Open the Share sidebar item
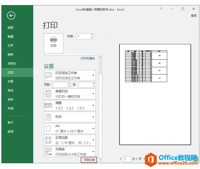200x169 pixels. pyautogui.click(x=10, y=81)
